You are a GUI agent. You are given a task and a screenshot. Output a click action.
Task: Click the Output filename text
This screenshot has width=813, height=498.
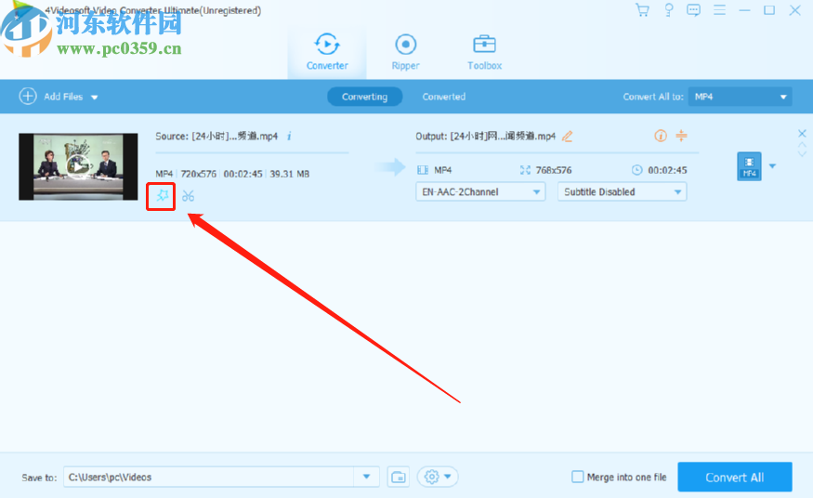(485, 137)
